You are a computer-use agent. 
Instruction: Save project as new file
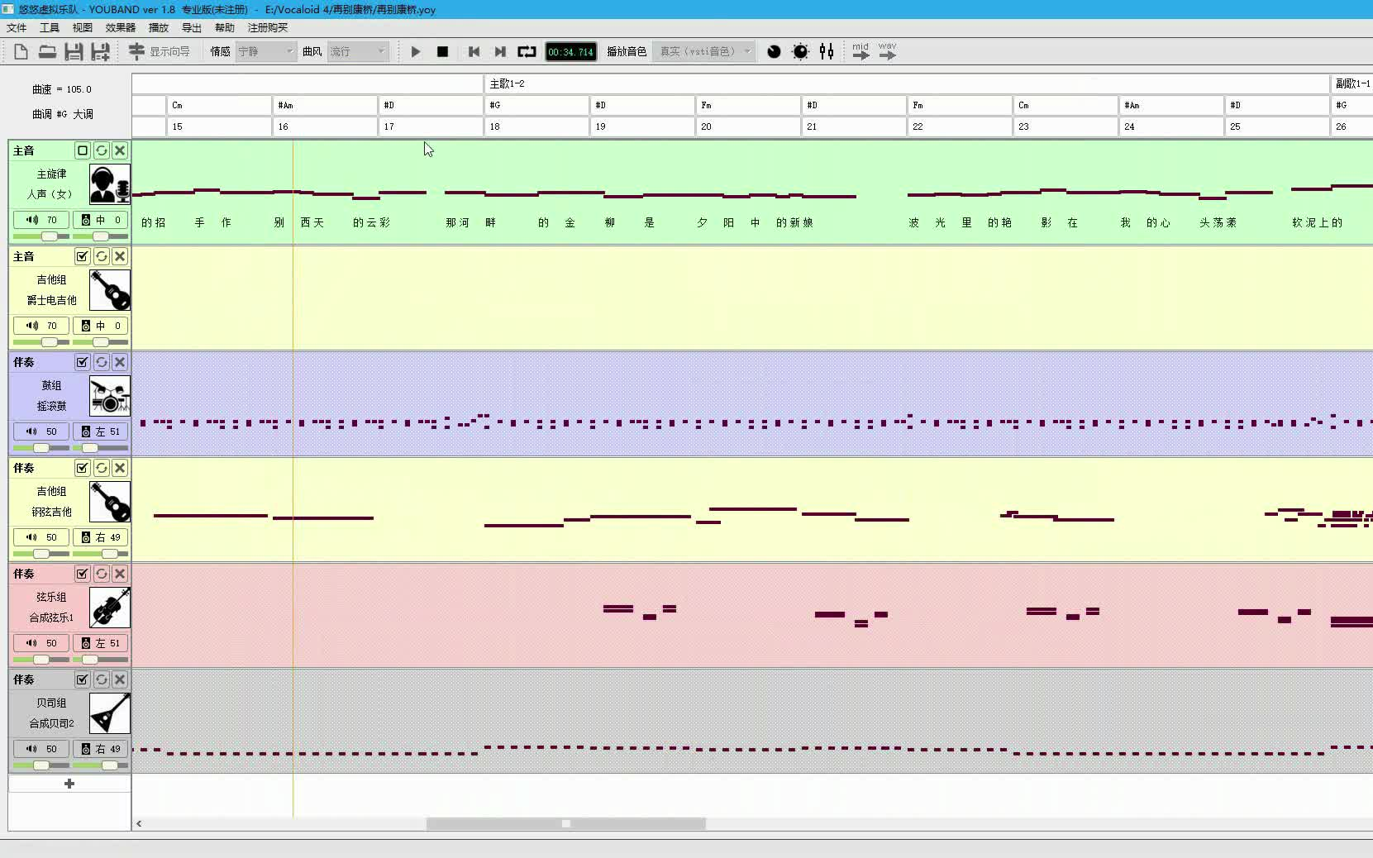coord(101,51)
